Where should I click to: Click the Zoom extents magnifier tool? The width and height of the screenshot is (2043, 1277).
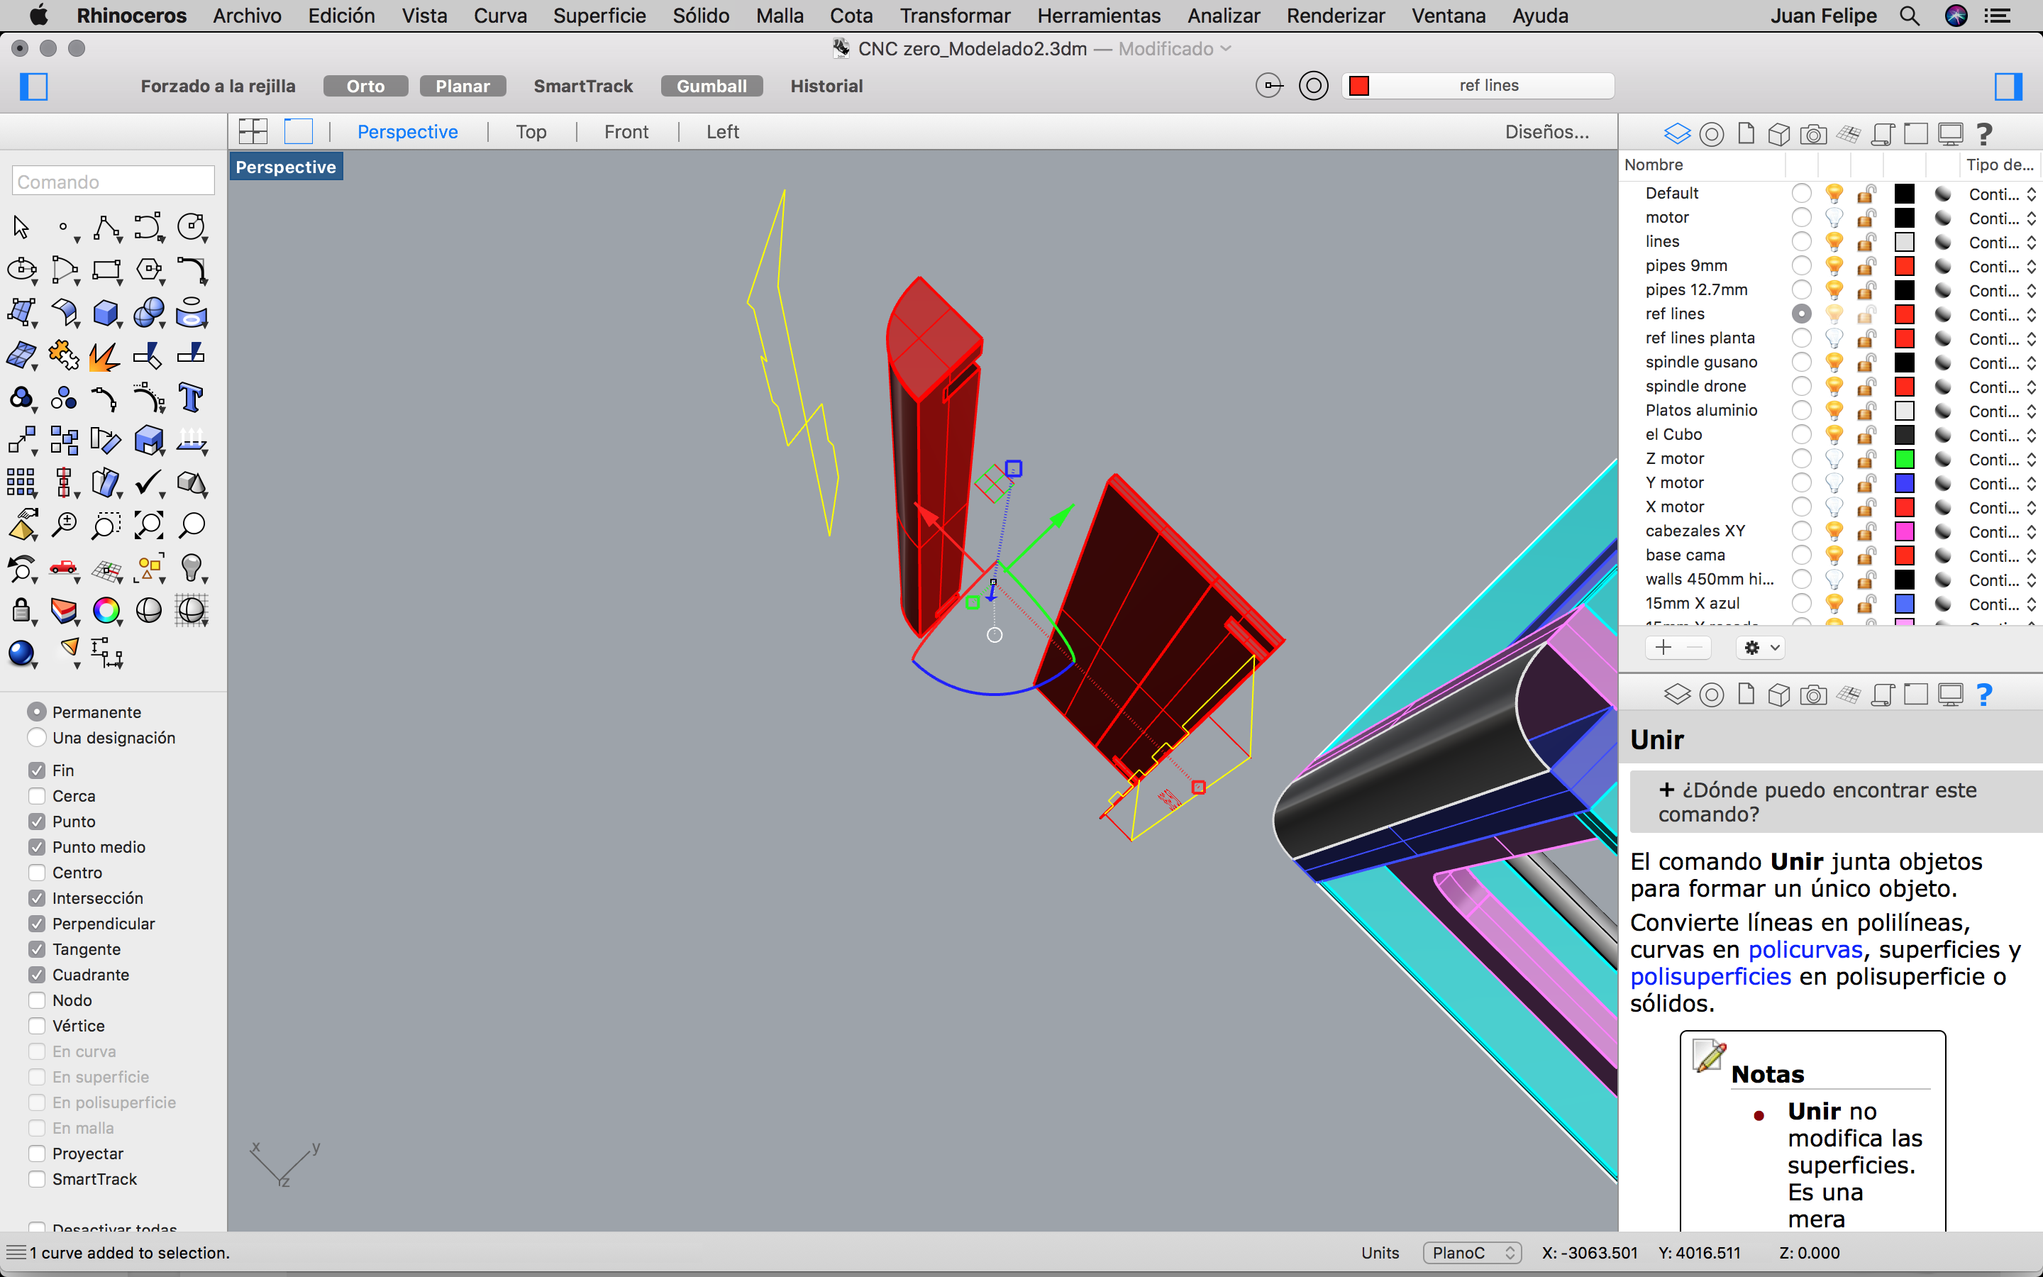[148, 525]
